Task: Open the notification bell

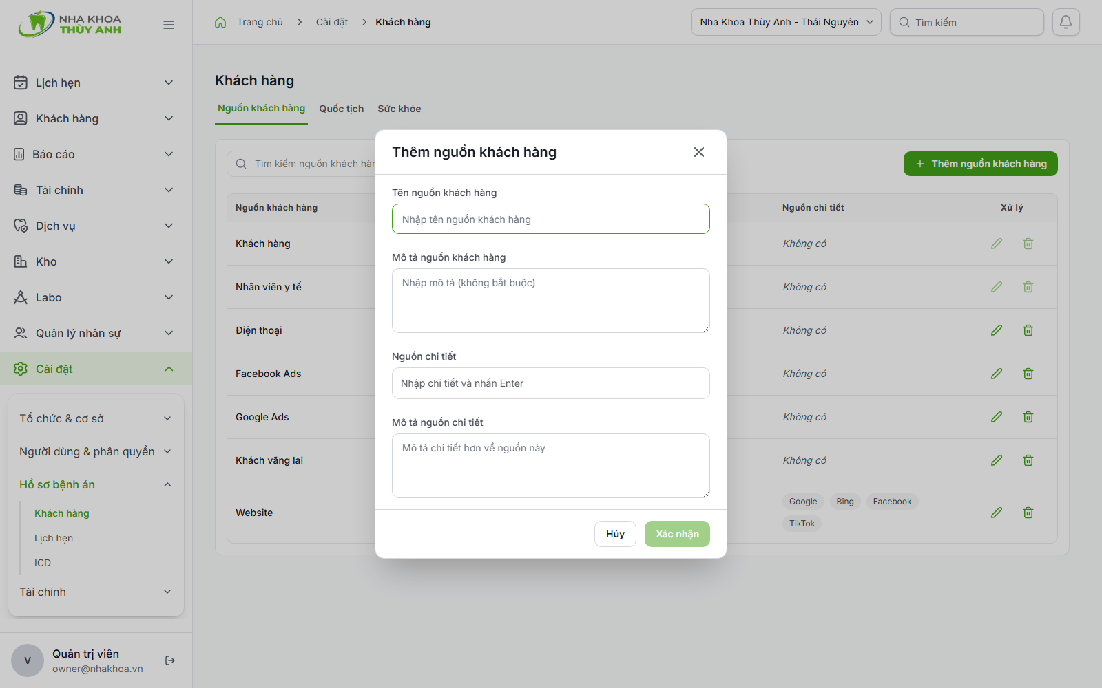Action: [1065, 22]
